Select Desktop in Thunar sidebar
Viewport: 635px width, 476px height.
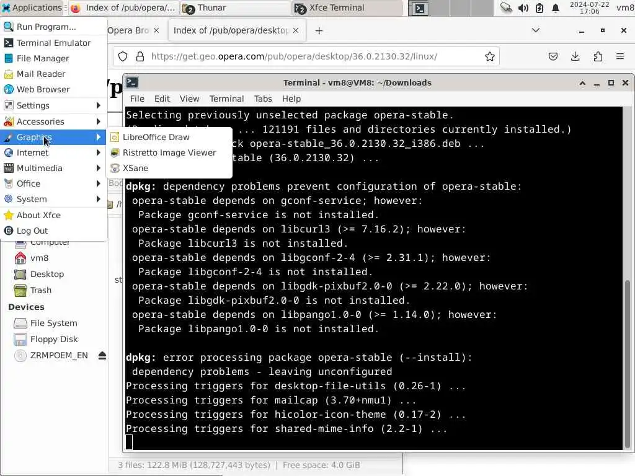coord(47,274)
